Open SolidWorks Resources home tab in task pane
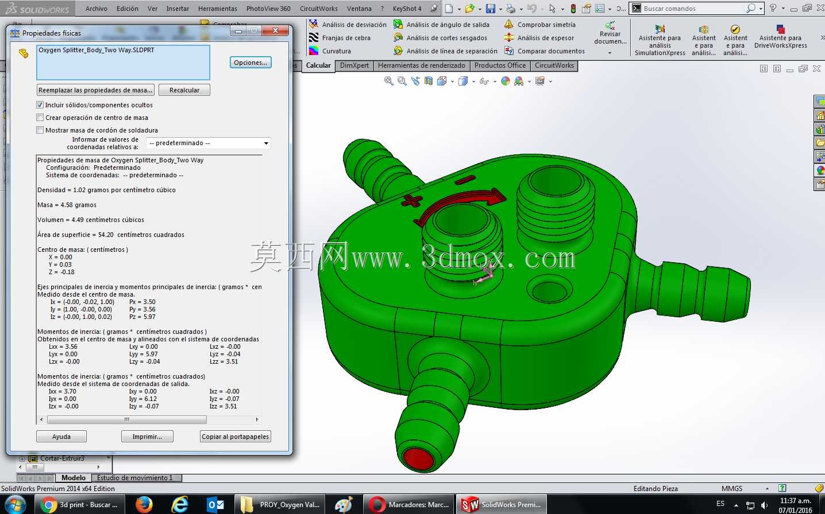This screenshot has width=825, height=514. click(820, 115)
